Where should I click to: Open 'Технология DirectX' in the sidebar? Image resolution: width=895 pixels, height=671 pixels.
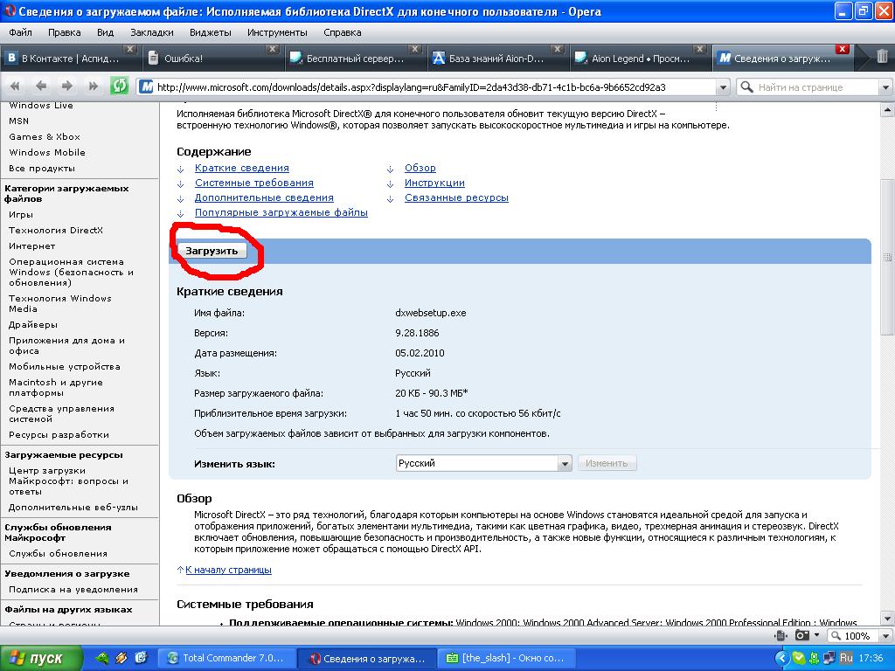(56, 230)
